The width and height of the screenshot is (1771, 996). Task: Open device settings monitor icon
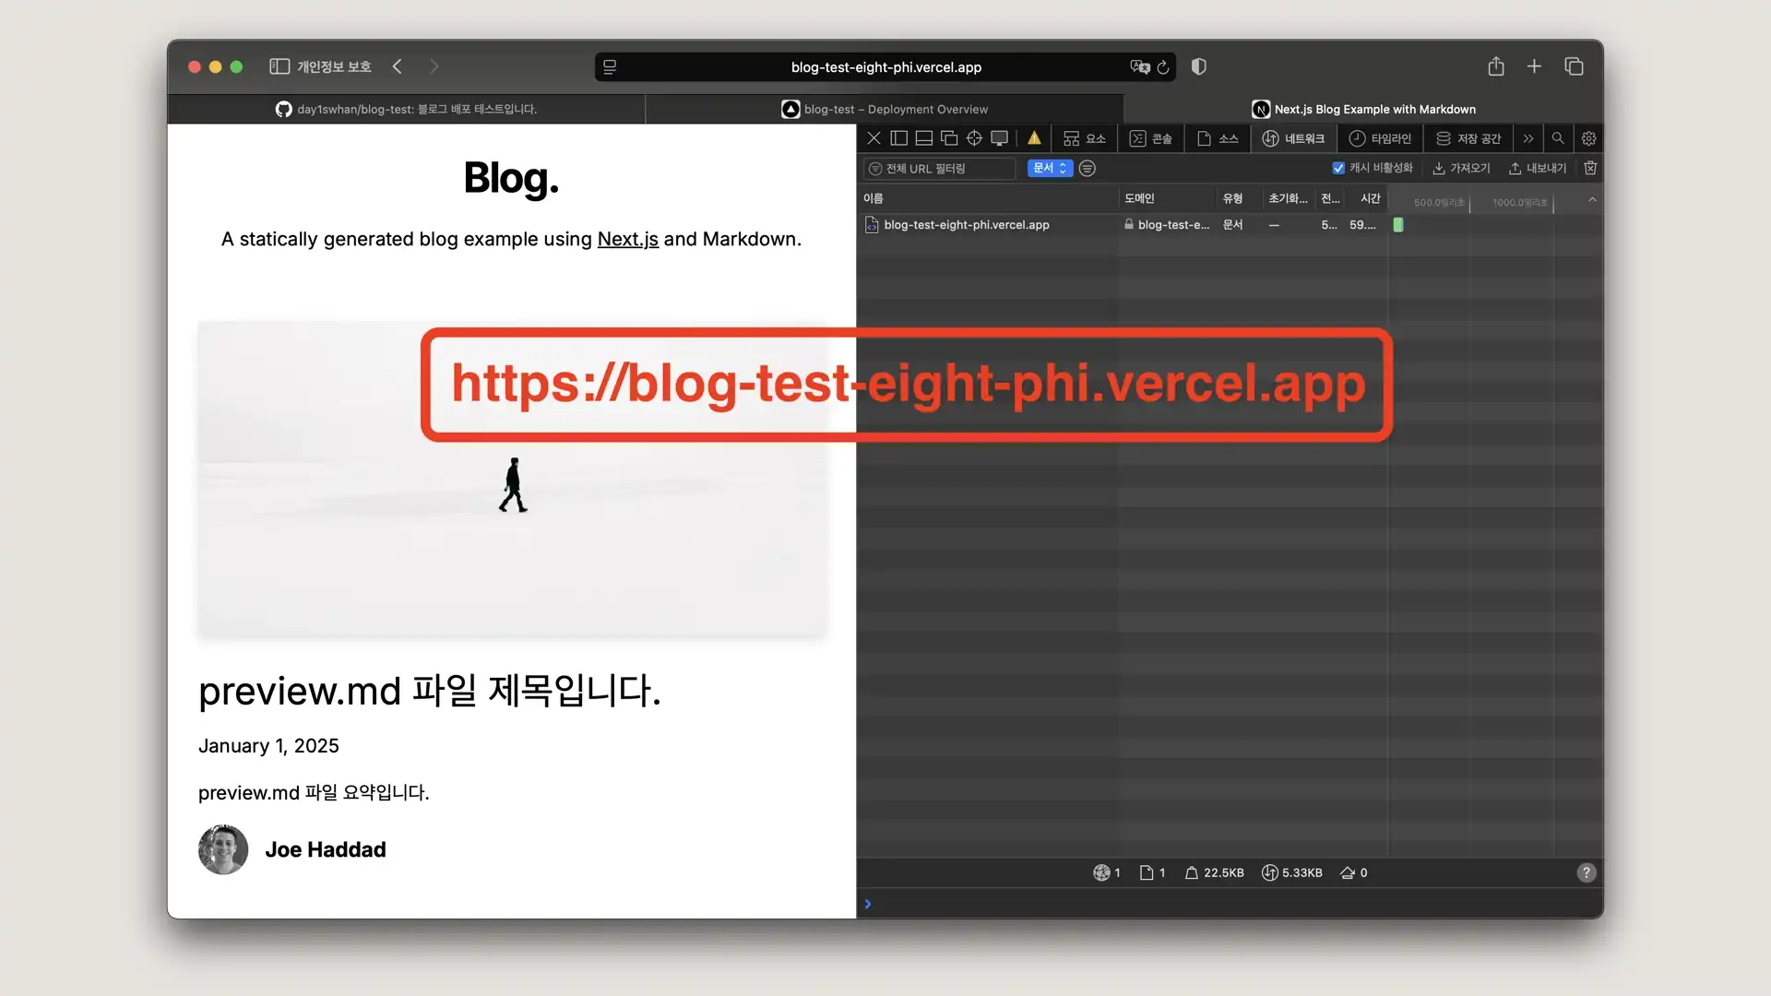tap(999, 138)
